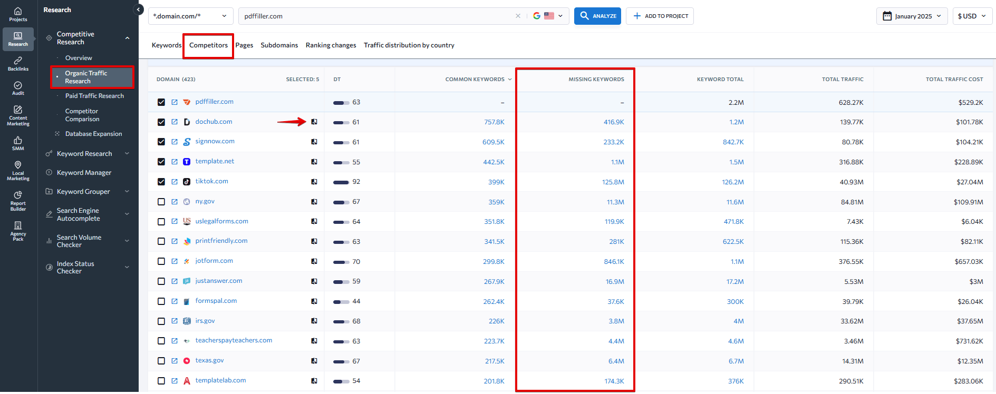Click the Analyze button
The width and height of the screenshot is (996, 394).
point(597,16)
